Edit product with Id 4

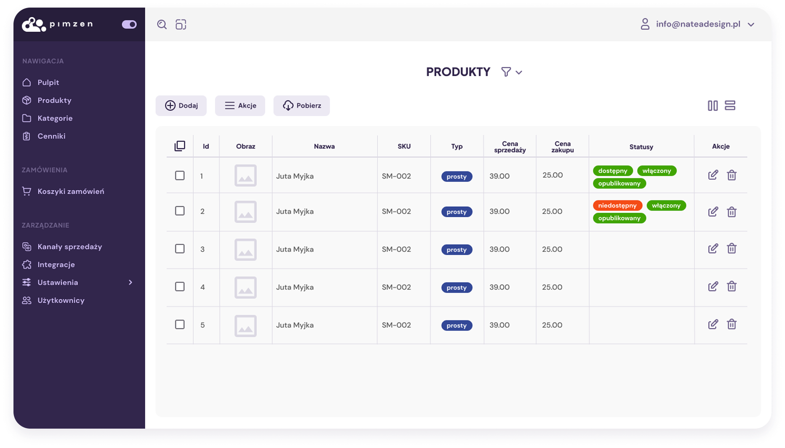click(x=713, y=286)
